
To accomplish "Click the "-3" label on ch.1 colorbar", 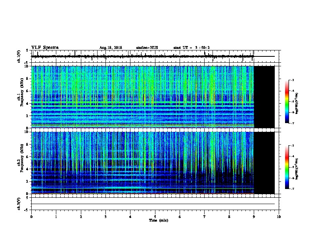I will click(x=292, y=80).
